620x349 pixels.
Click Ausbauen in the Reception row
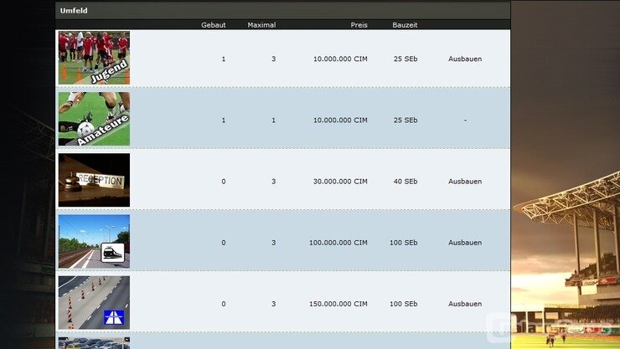[x=465, y=182]
